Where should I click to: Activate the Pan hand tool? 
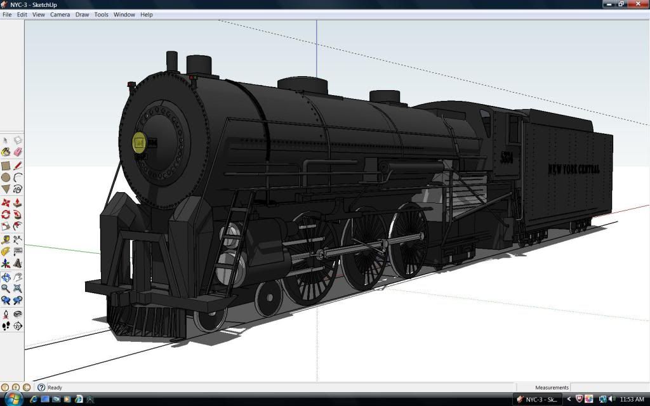coord(17,277)
